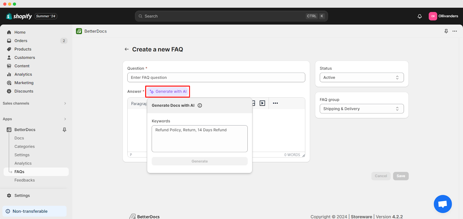Open the Home page icon

click(x=9, y=32)
